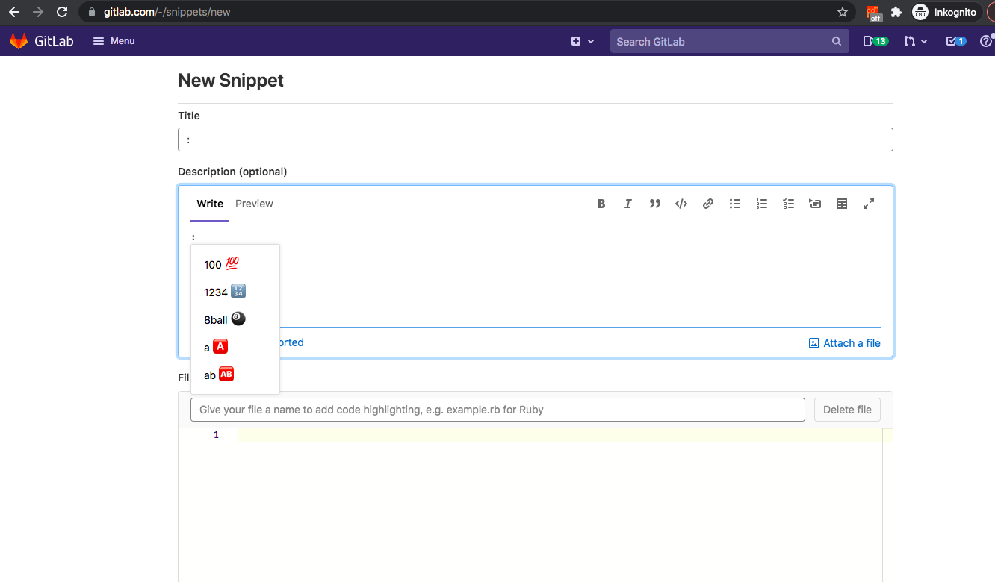Screen dimensions: 995x582
Task: Open the create new plus dropdown
Action: (583, 42)
